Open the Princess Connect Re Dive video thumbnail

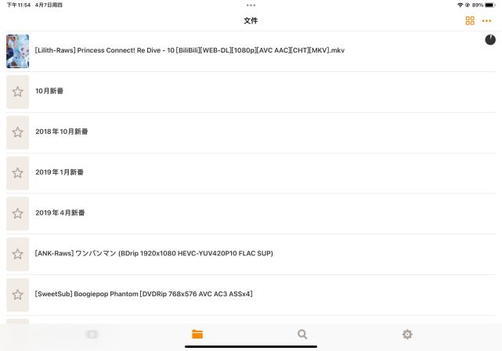(17, 51)
